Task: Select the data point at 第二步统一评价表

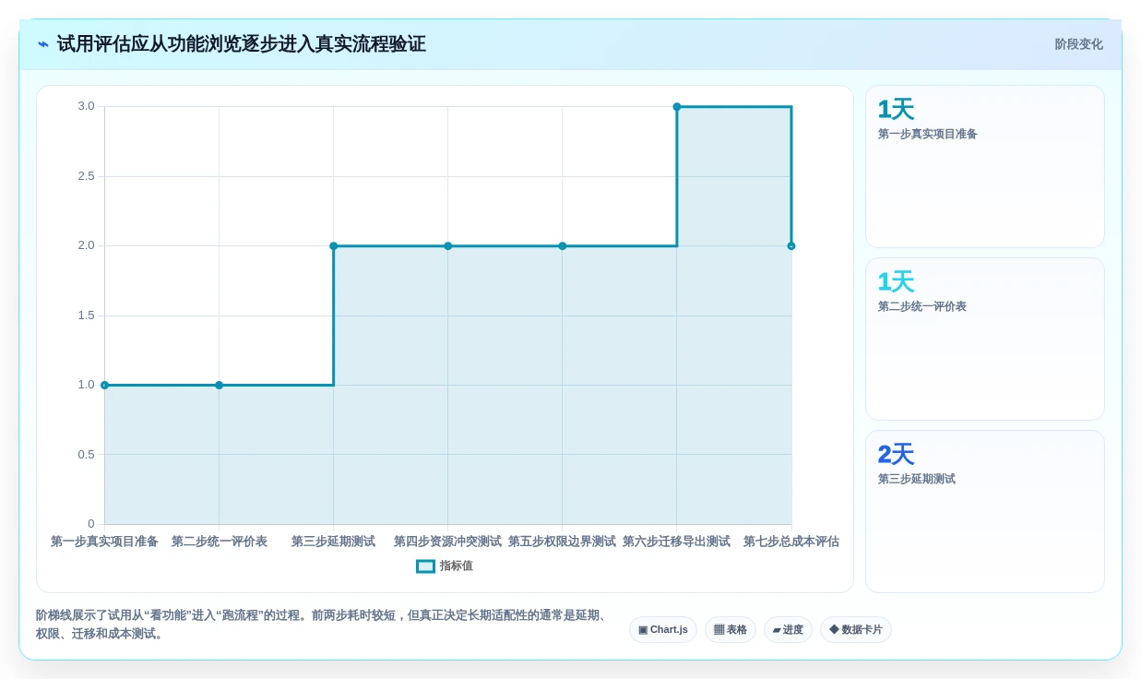Action: (219, 385)
